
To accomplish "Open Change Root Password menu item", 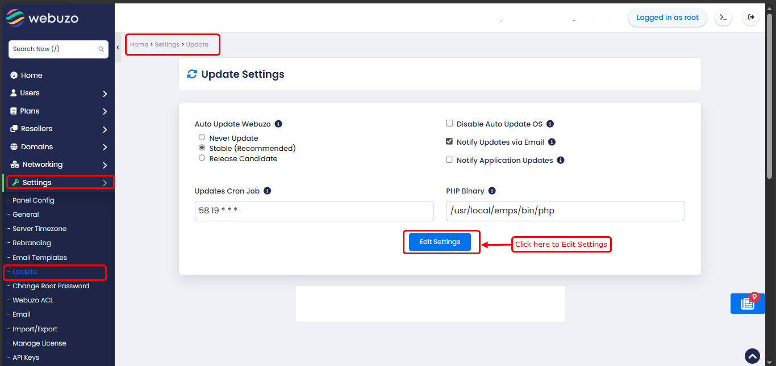I will point(51,286).
